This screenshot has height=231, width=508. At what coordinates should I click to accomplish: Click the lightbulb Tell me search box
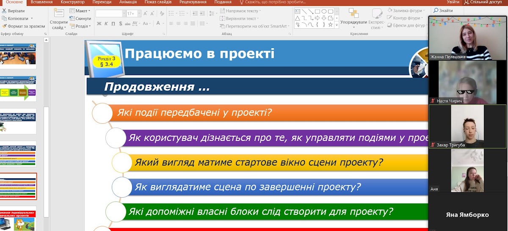[x=272, y=2]
